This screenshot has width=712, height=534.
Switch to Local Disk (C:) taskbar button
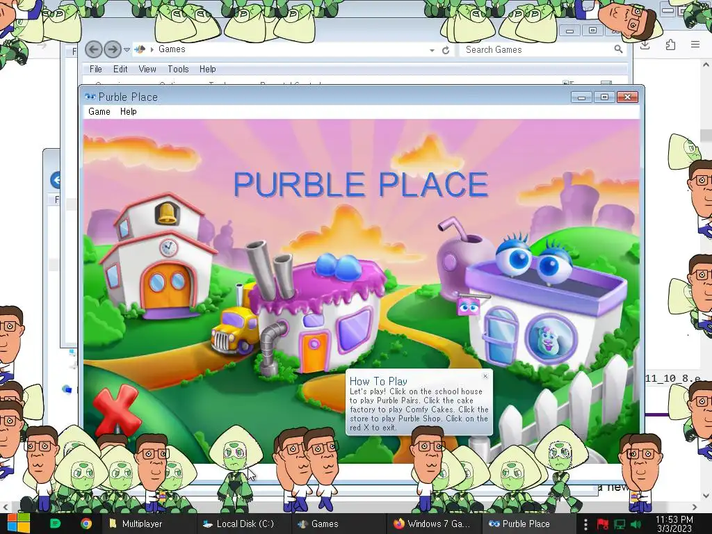[x=243, y=524]
